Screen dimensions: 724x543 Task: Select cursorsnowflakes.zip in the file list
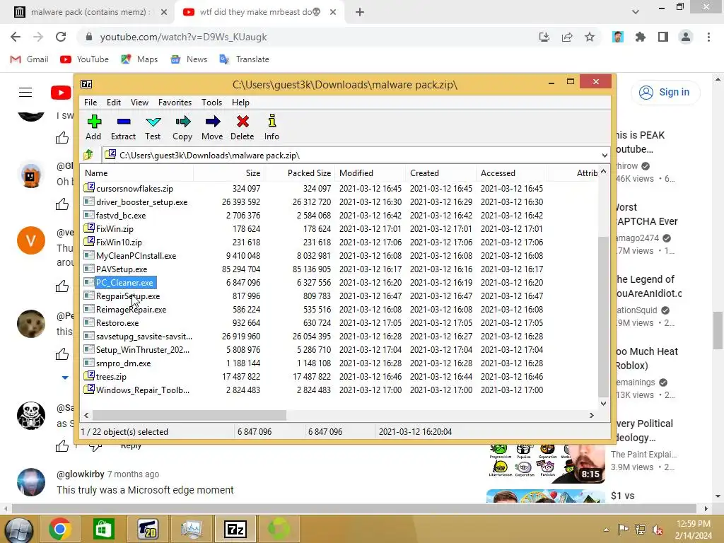tap(134, 188)
